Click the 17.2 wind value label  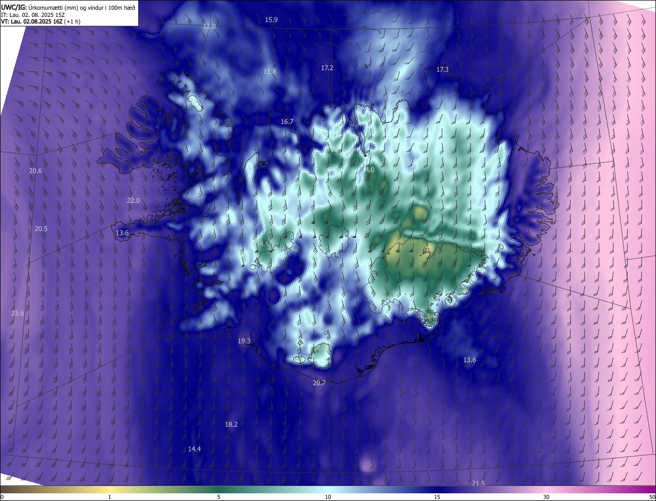(327, 68)
